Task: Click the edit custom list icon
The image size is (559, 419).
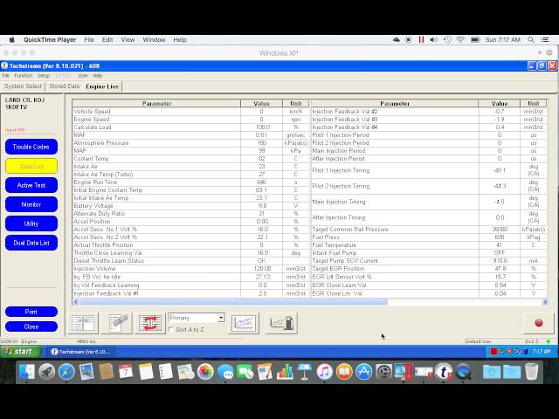Action: tap(117, 323)
